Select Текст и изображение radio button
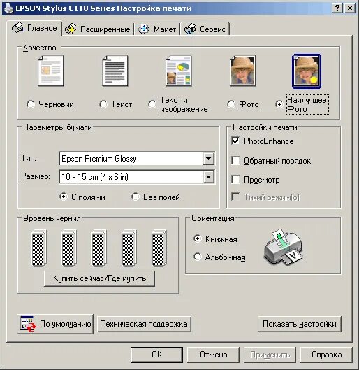 tap(152, 104)
